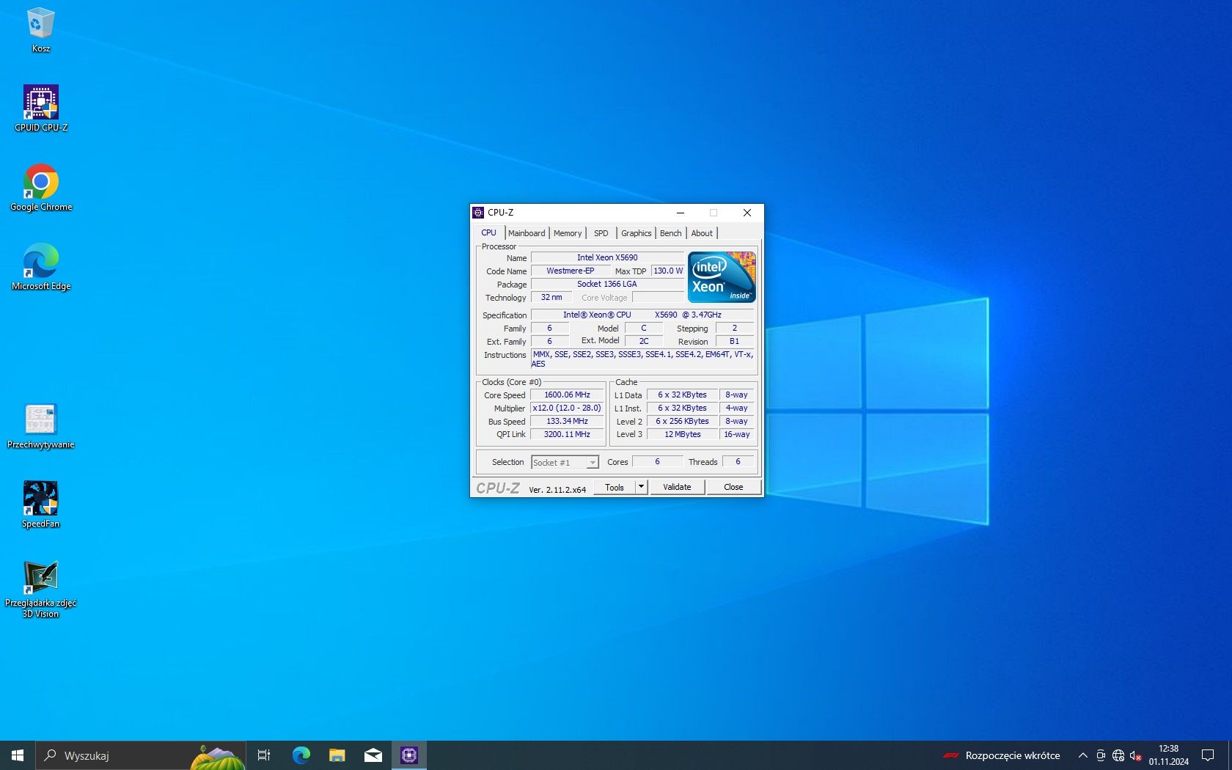
Task: Click the Validate button
Action: click(x=677, y=487)
